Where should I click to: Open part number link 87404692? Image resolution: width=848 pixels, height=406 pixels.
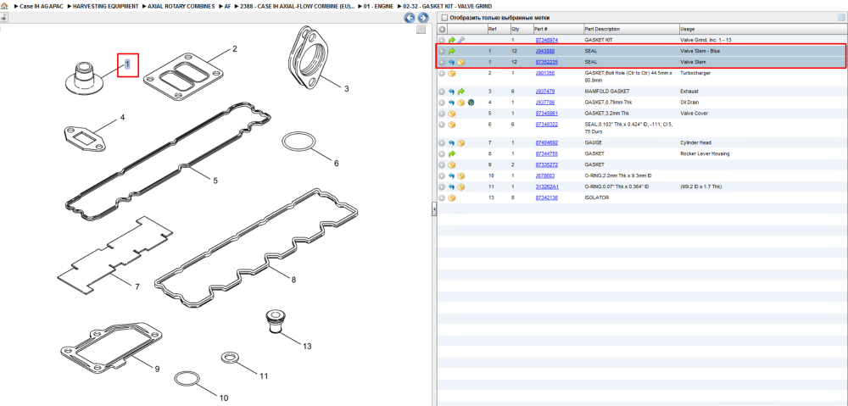(546, 142)
